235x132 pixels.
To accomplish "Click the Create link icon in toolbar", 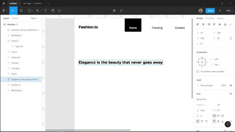I will (121, 11).
